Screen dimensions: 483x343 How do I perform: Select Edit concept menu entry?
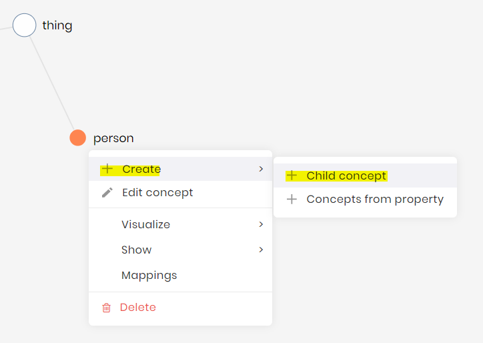point(157,192)
